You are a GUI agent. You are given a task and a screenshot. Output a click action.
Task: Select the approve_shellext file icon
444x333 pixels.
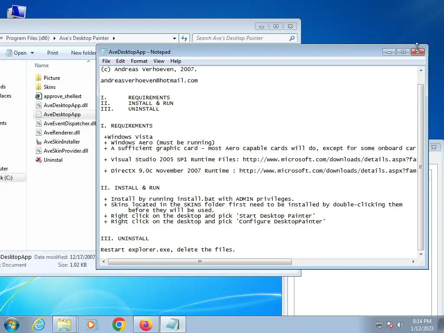39,96
